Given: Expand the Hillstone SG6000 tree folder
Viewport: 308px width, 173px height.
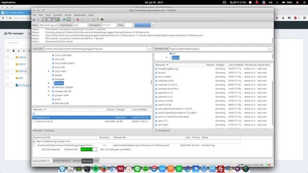Looking at the screenshot, I should coord(49,87).
